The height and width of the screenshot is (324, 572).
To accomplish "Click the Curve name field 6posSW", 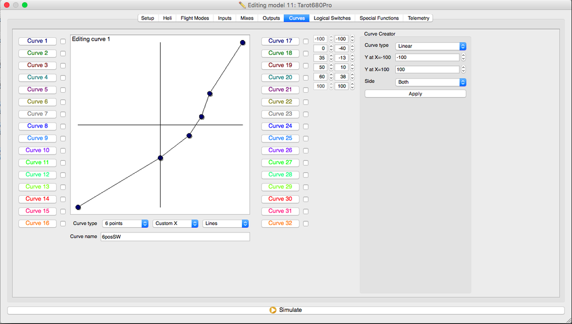I will [175, 236].
